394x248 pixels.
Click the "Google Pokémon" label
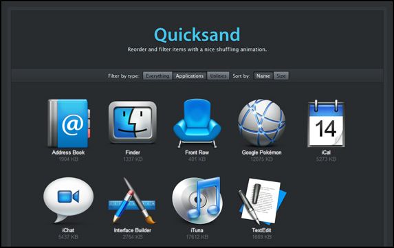261,153
